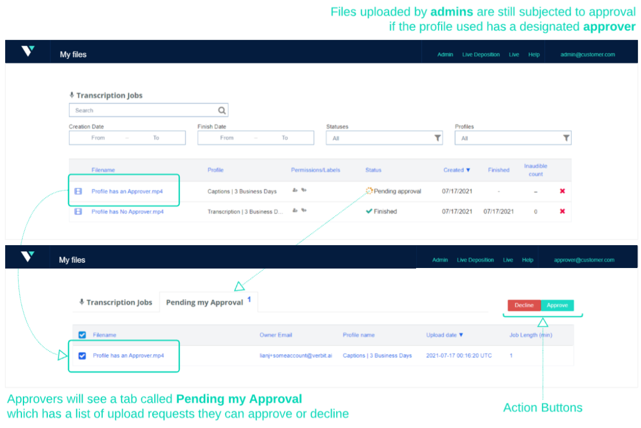Click film icon beside 'Profile has an Approver.mp4'
The image size is (641, 428).
(x=78, y=191)
